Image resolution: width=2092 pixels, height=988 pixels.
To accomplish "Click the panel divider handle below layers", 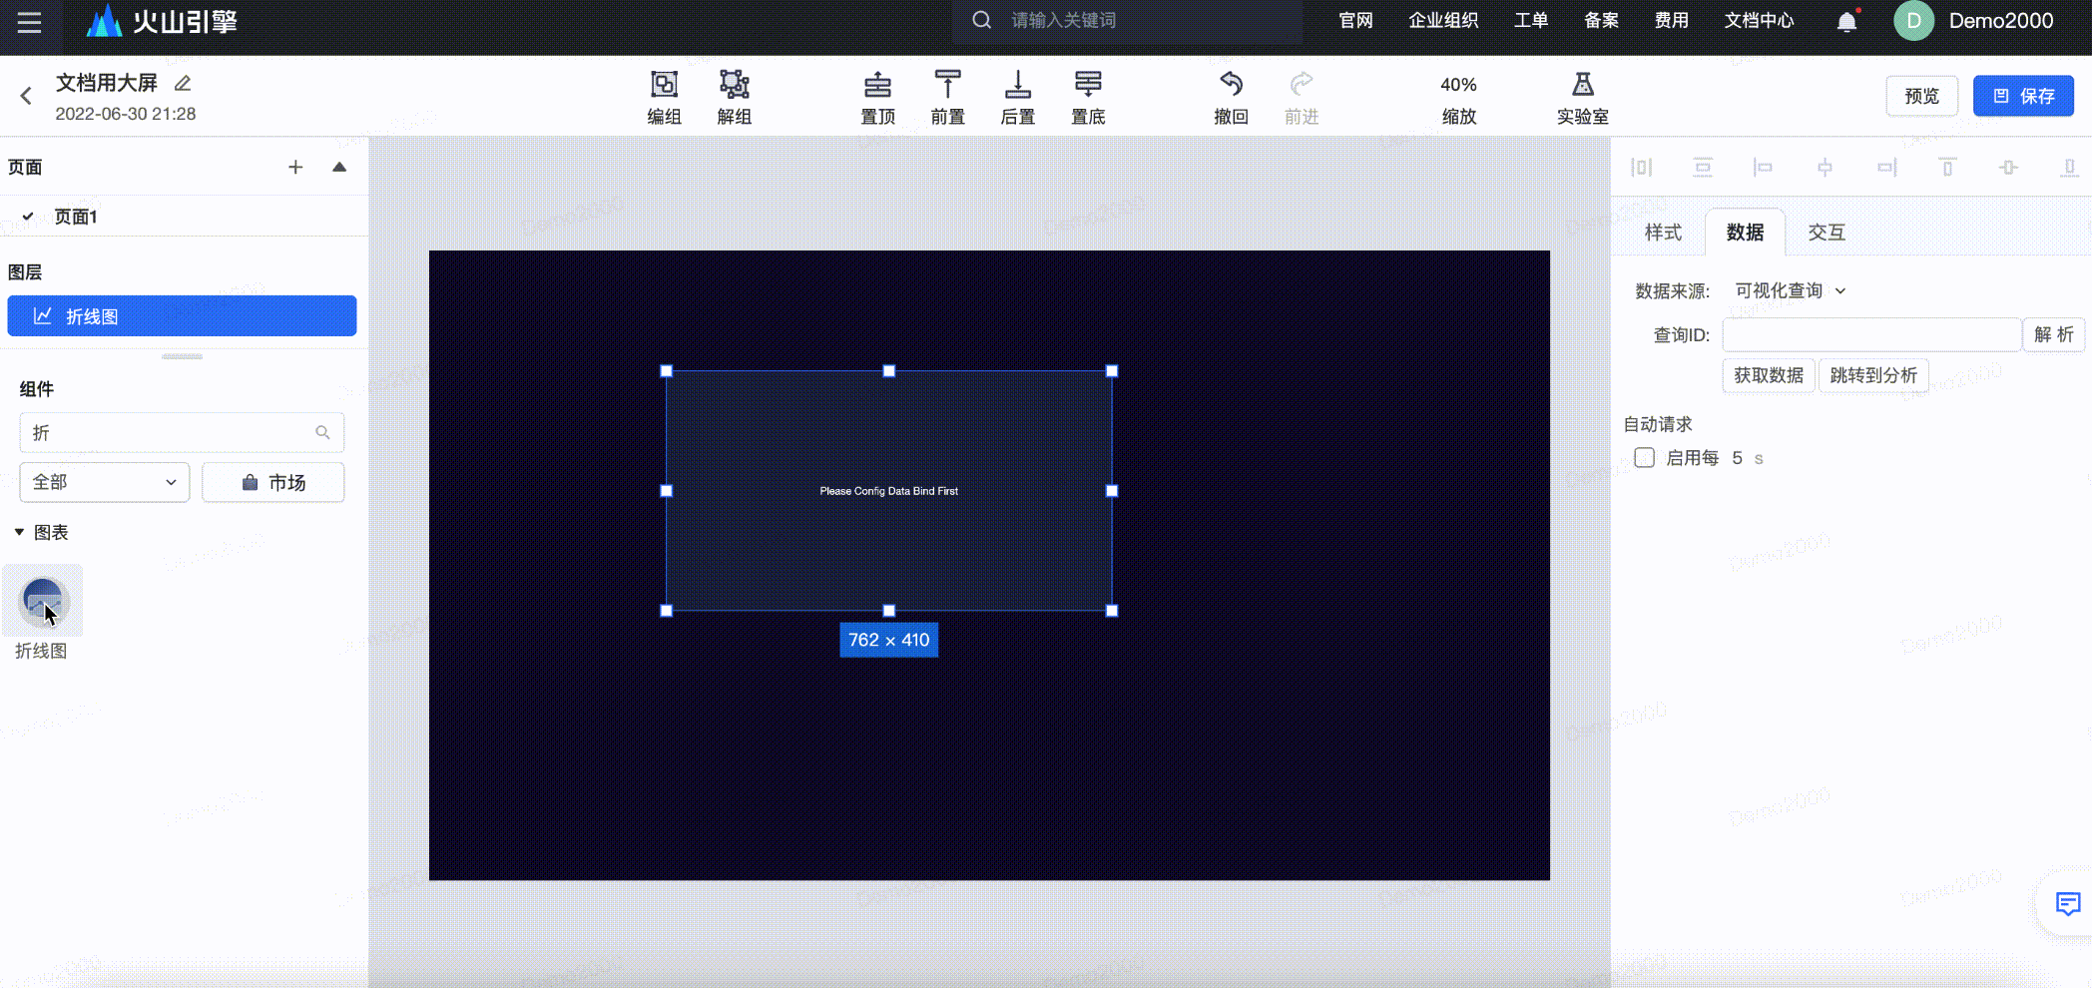I will (x=182, y=355).
